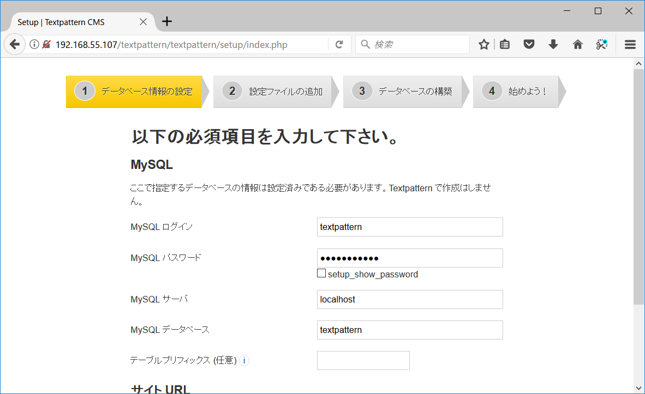Click the back navigation arrow
645x394 pixels.
[15, 44]
